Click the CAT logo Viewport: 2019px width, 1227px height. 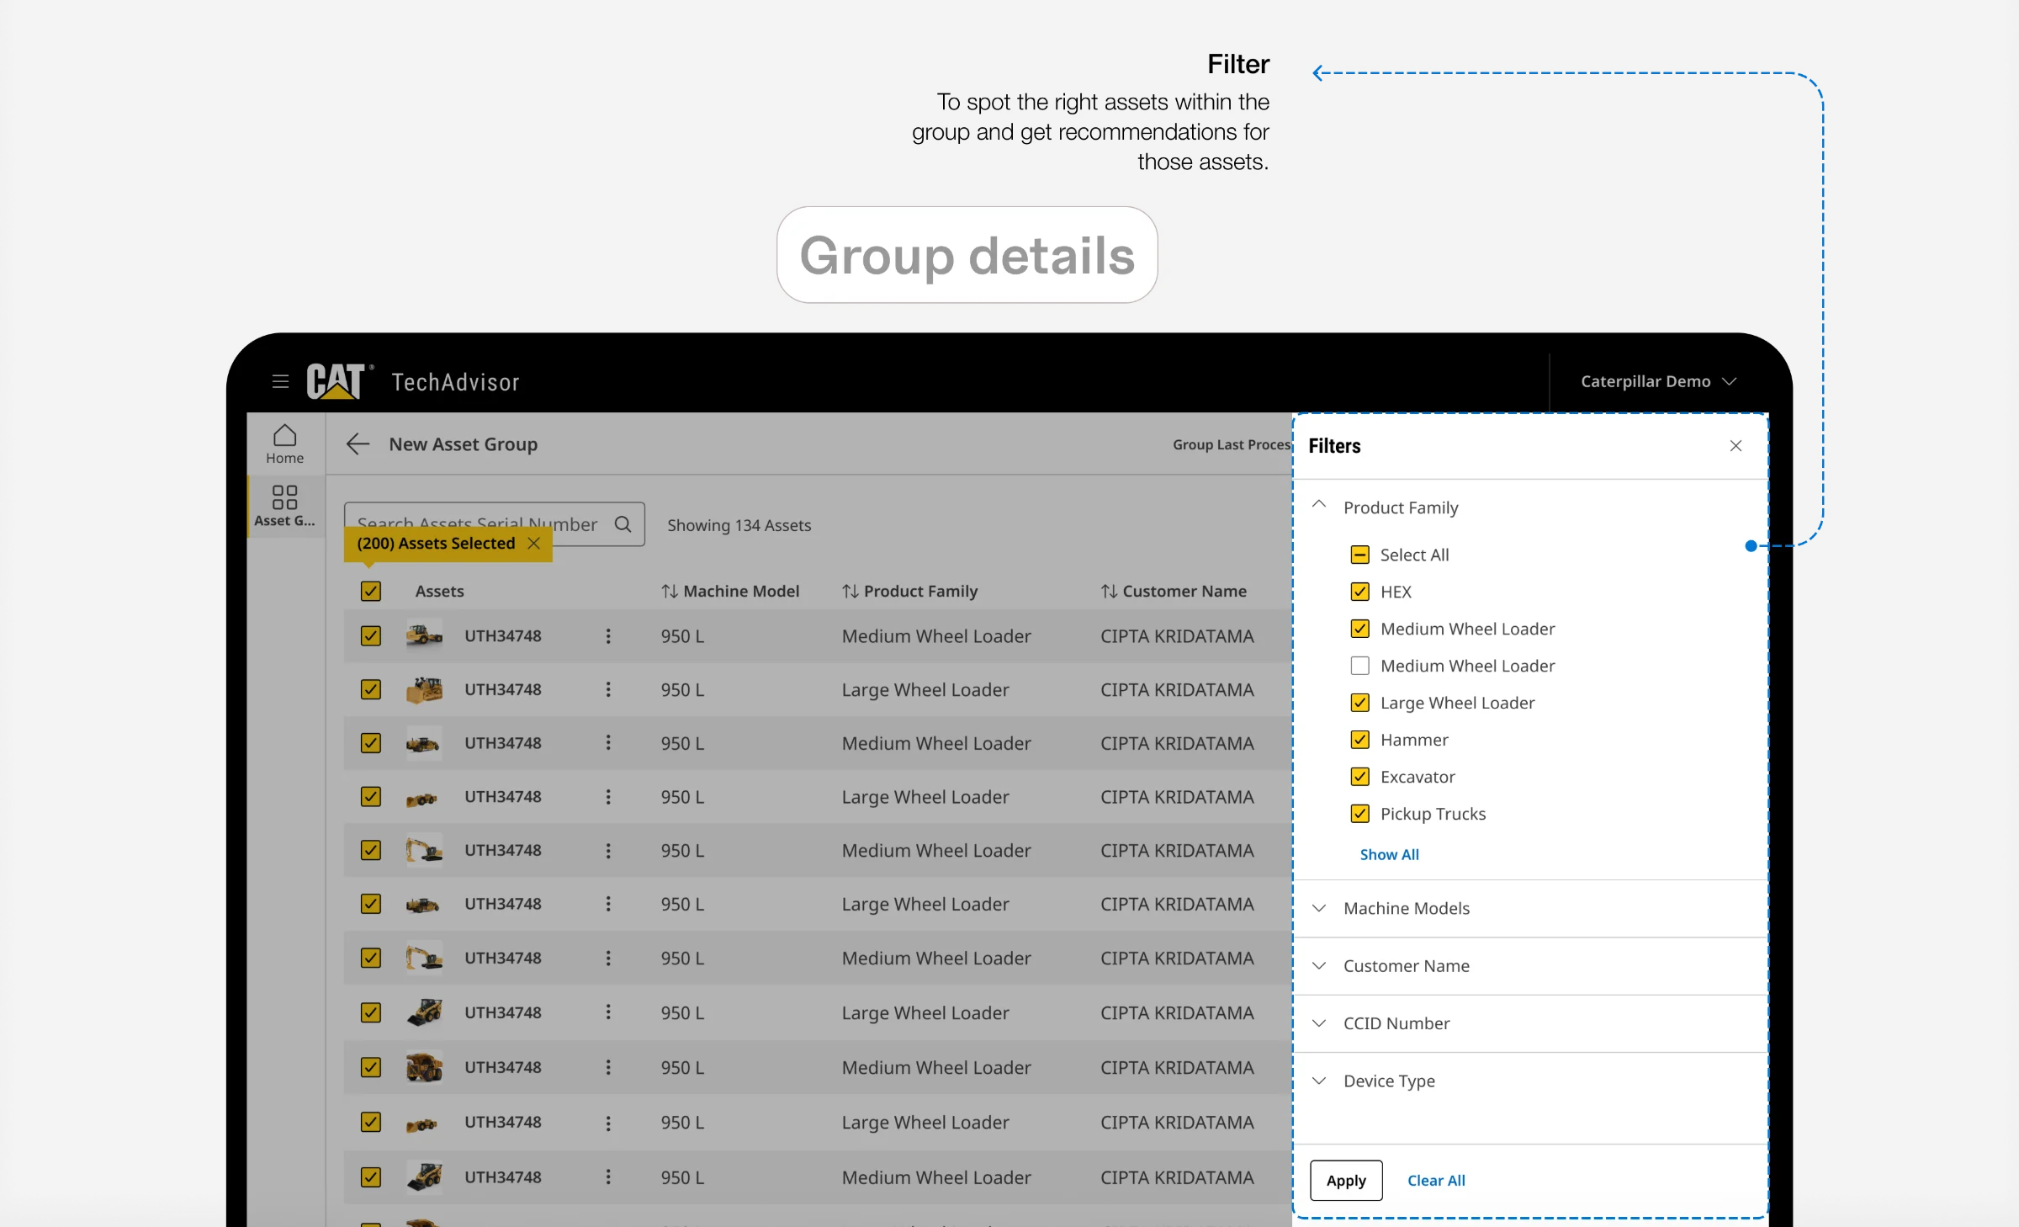pyautogui.click(x=340, y=381)
